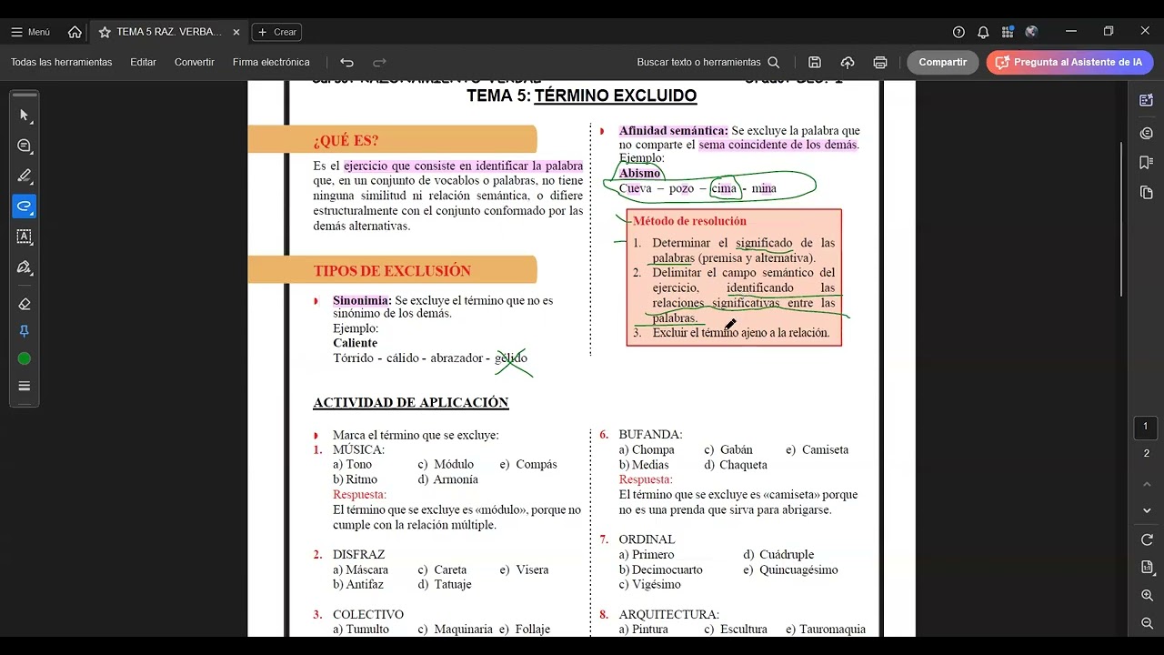Open the Menú hamburger menu
The width and height of the screenshot is (1164, 655).
[30, 32]
